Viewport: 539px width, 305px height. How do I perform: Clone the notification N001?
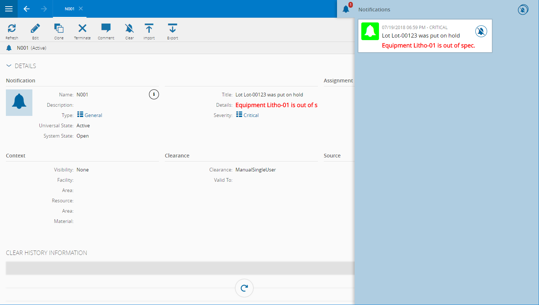click(x=59, y=29)
